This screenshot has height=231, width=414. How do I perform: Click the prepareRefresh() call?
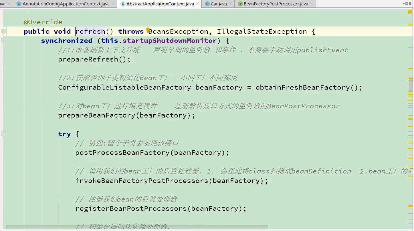tap(94, 59)
